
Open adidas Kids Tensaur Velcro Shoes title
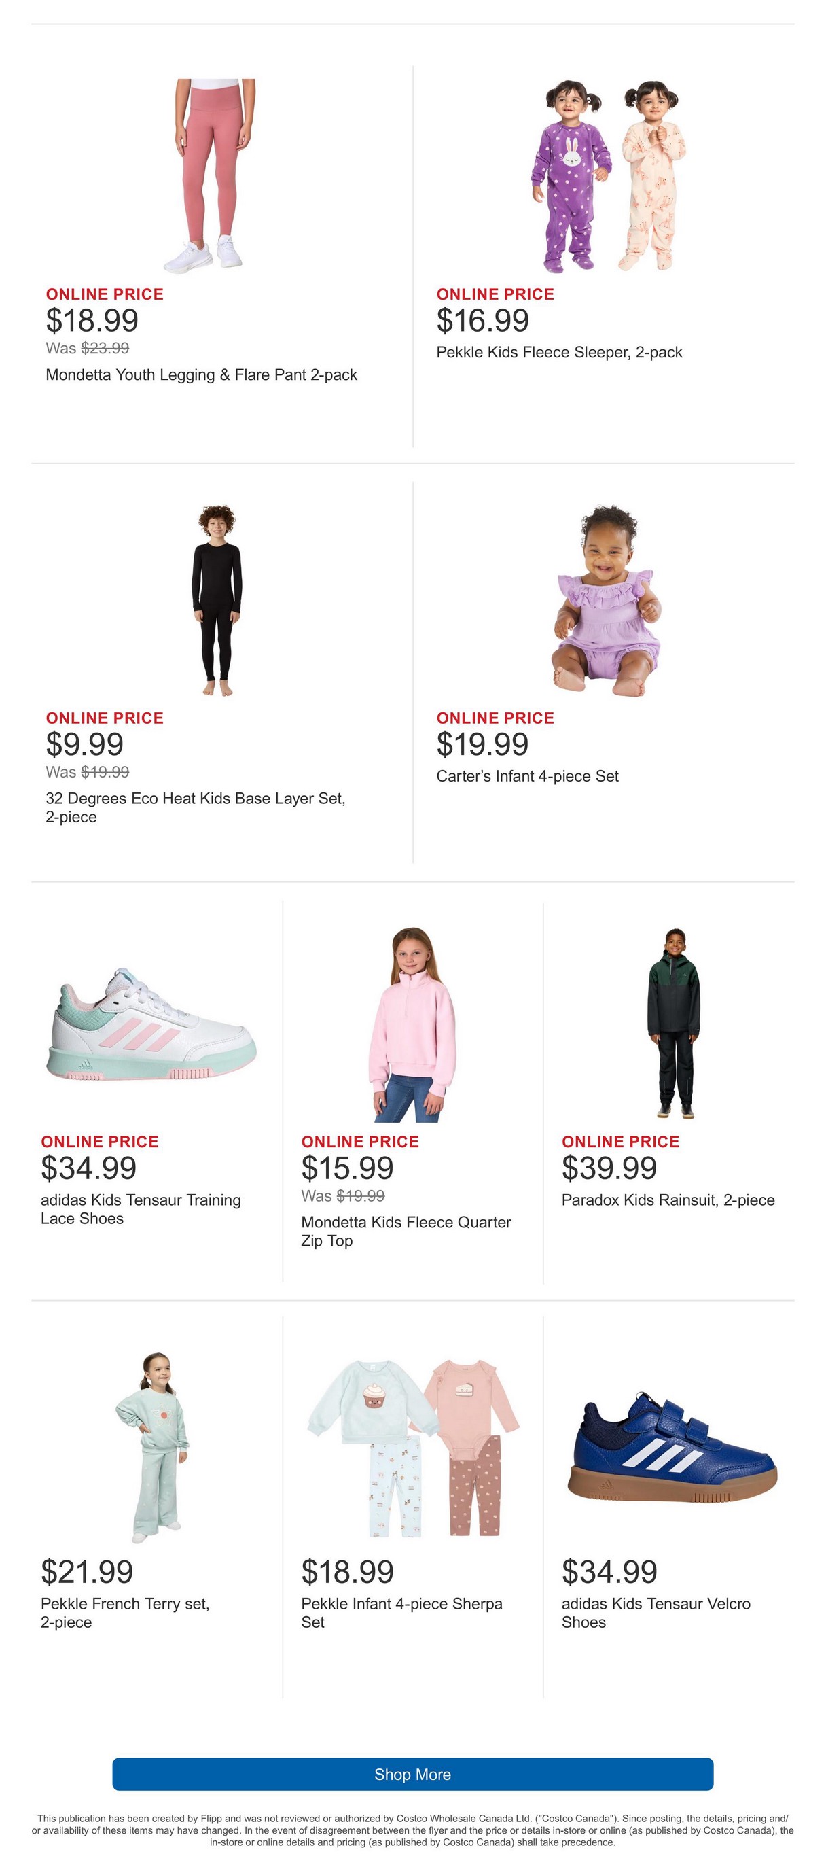(x=656, y=1613)
